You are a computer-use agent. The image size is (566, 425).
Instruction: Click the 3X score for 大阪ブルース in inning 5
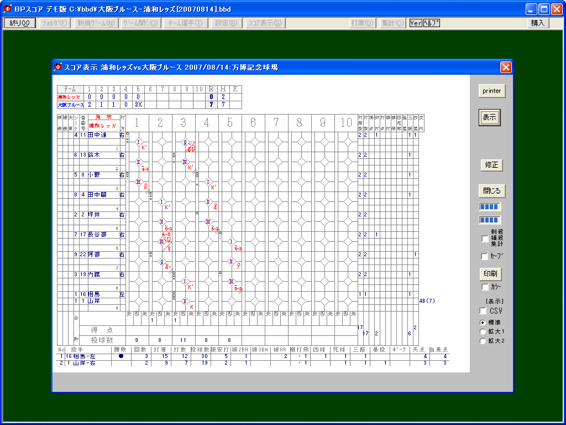tap(139, 105)
